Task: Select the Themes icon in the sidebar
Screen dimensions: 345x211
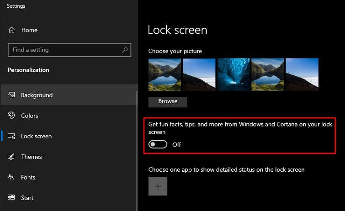Action: tap(11, 157)
